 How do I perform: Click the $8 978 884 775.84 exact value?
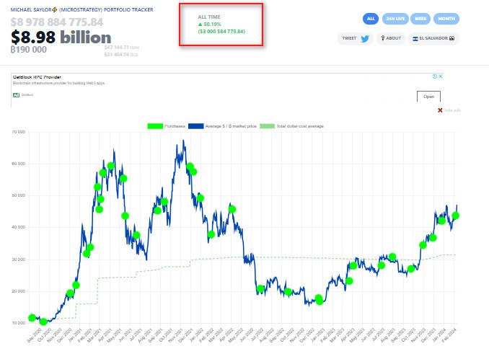[57, 22]
